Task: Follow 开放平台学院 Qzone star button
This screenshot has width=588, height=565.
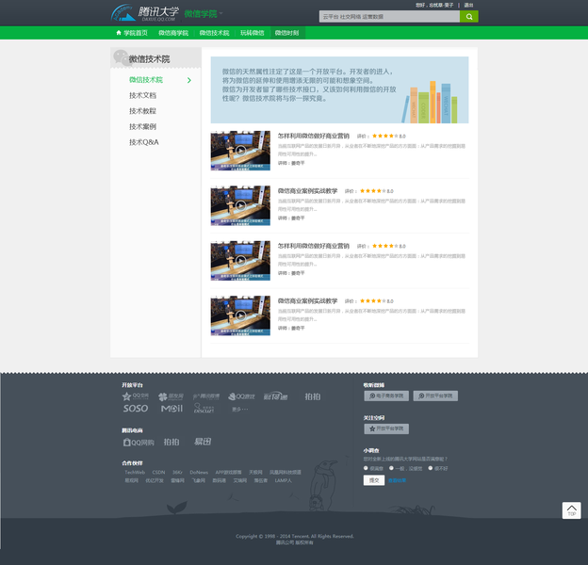Action: 386,429
